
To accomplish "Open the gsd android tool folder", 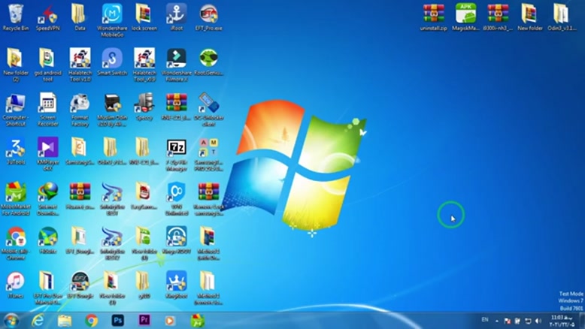I will pyautogui.click(x=48, y=65).
